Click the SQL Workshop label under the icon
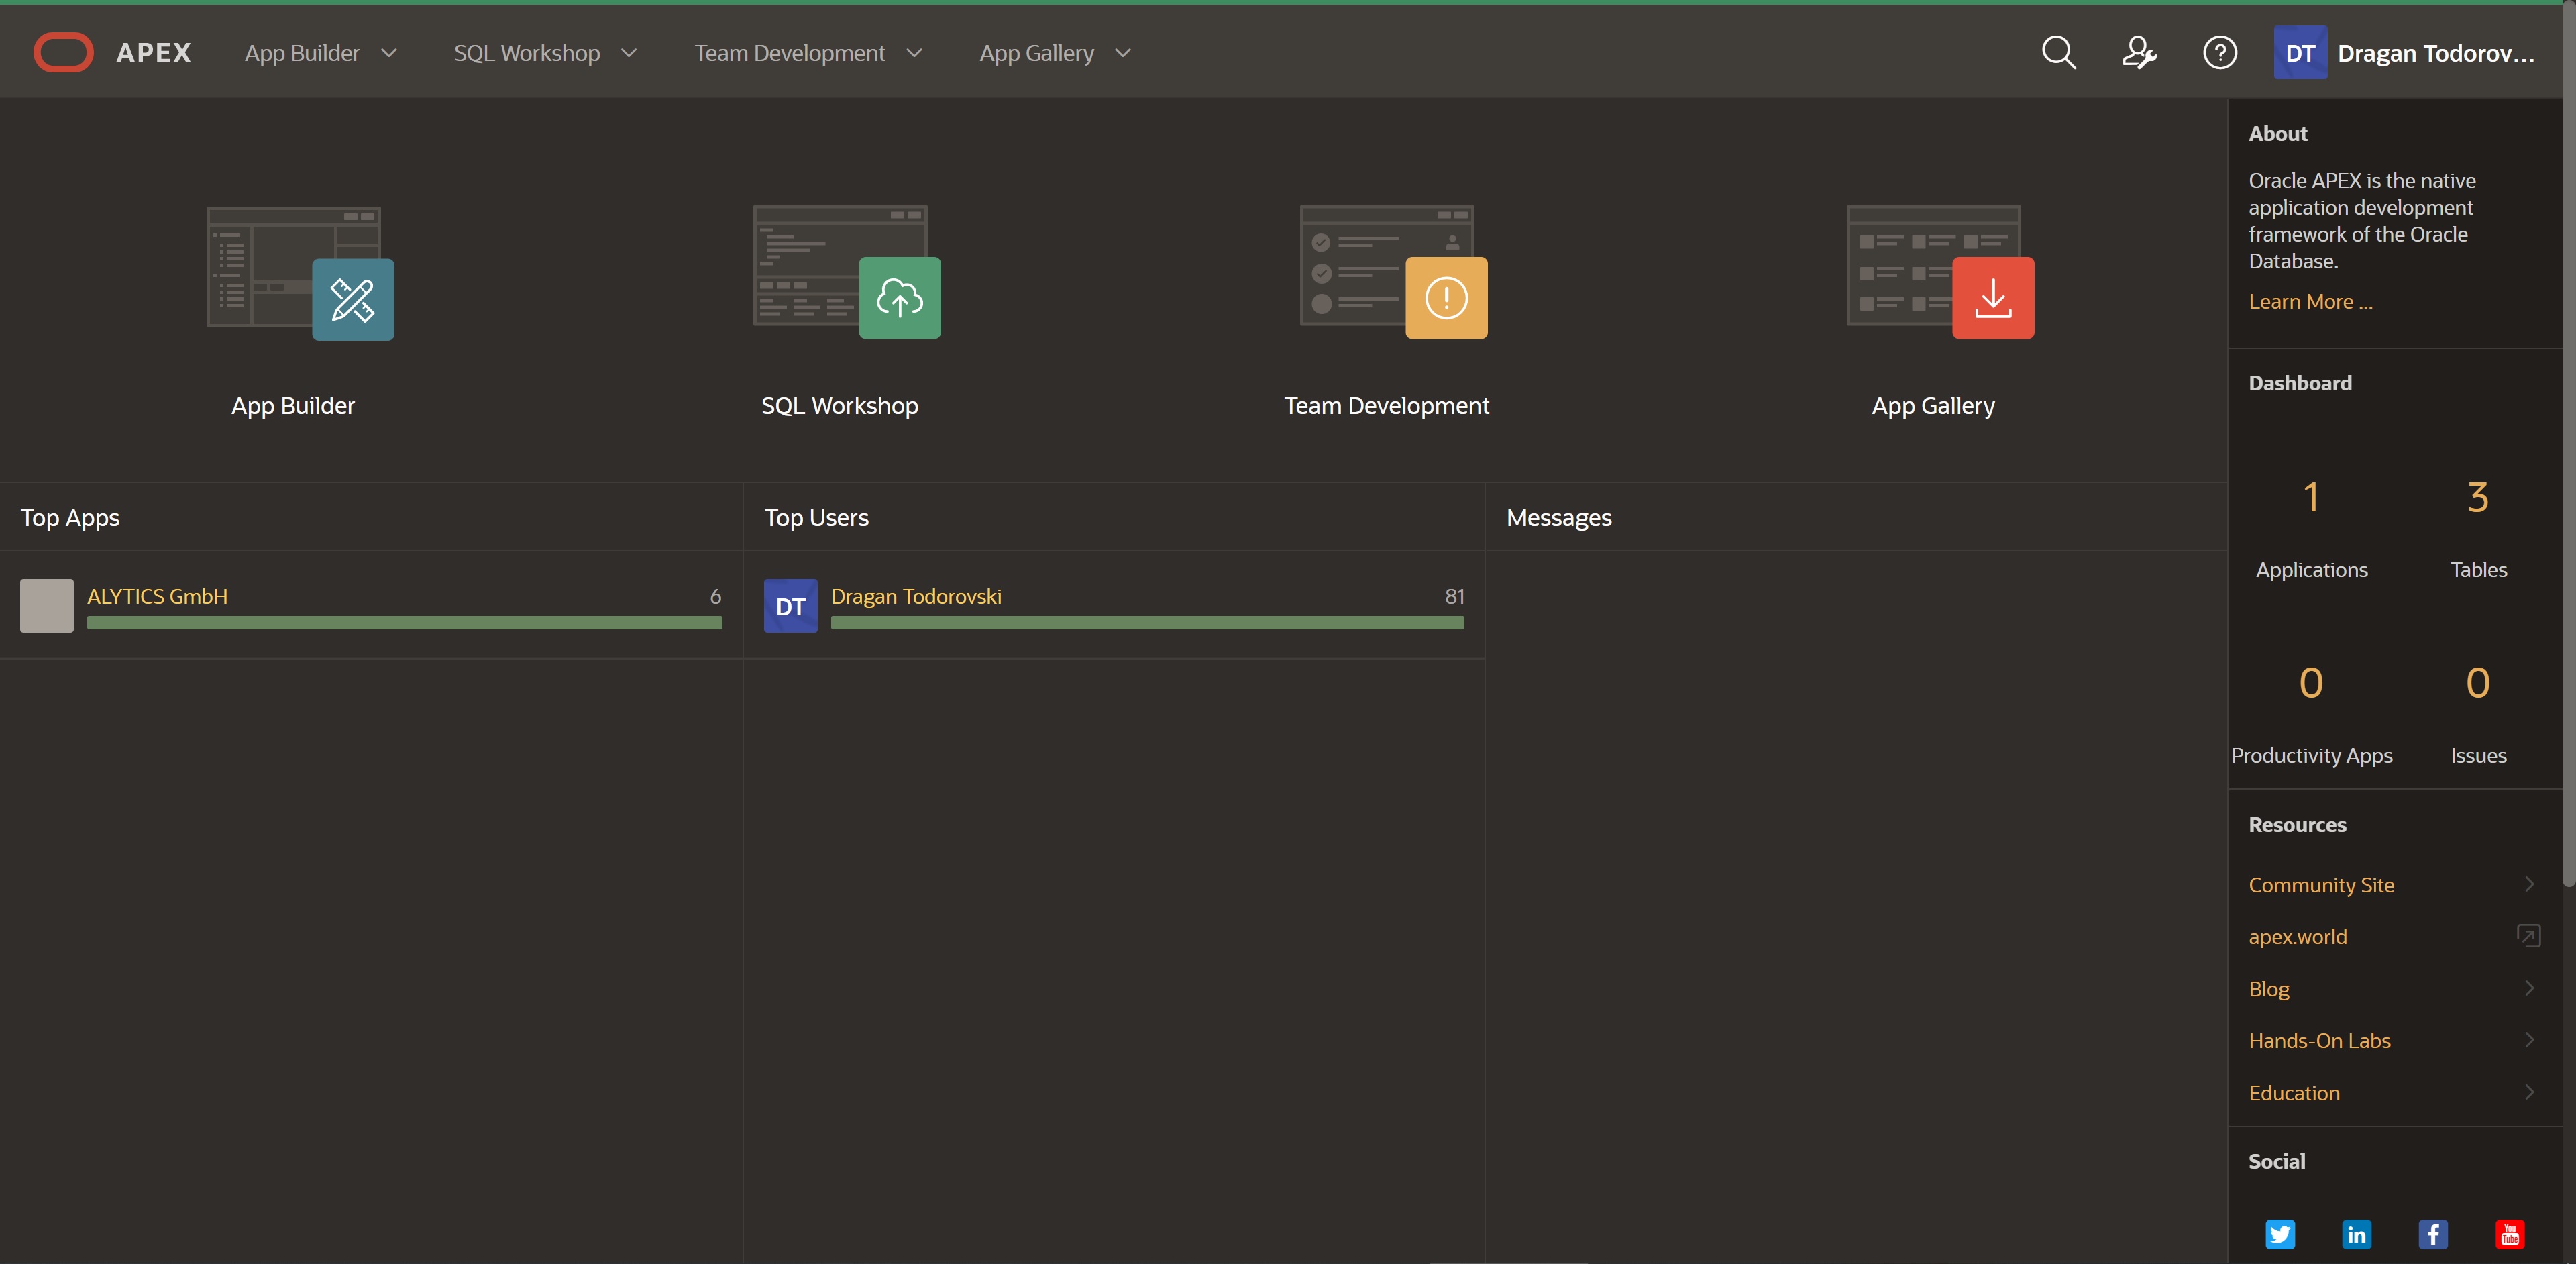This screenshot has width=2576, height=1264. tap(840, 405)
